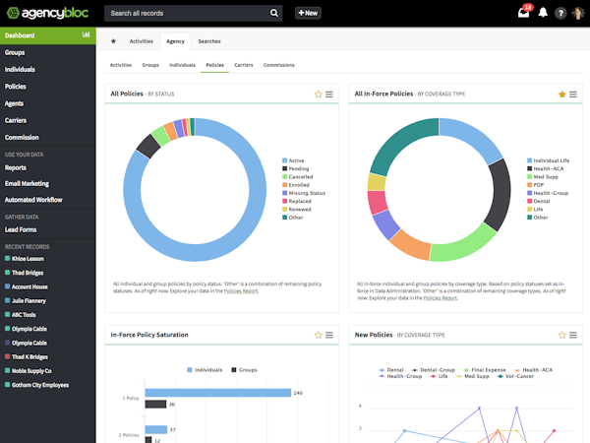Open the All Policies chart hamburger menu

click(329, 95)
